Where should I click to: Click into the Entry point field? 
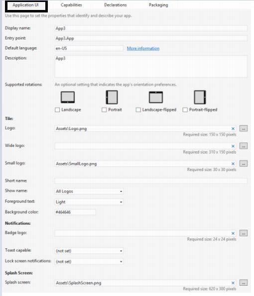click(x=151, y=38)
